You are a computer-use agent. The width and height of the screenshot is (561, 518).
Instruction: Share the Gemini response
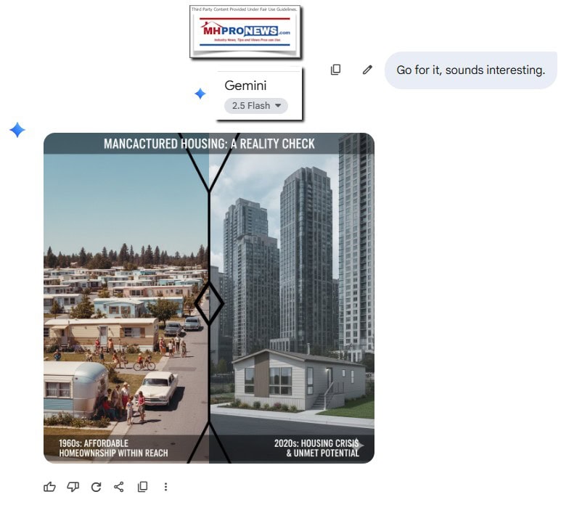pyautogui.click(x=119, y=487)
